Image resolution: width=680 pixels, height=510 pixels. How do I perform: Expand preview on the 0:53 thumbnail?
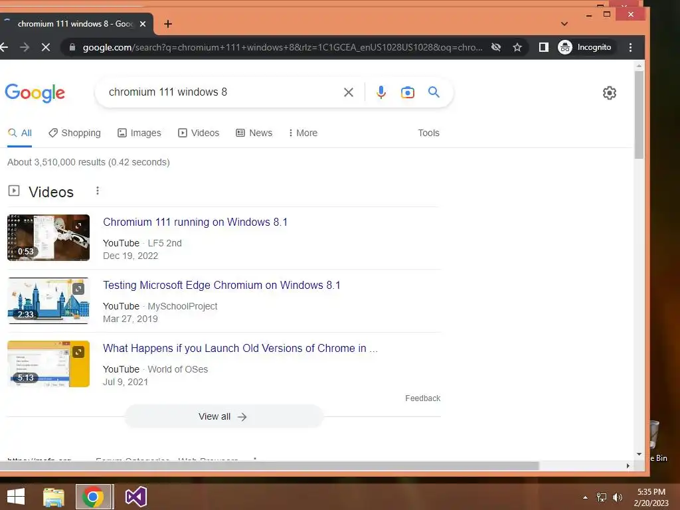[x=78, y=226]
